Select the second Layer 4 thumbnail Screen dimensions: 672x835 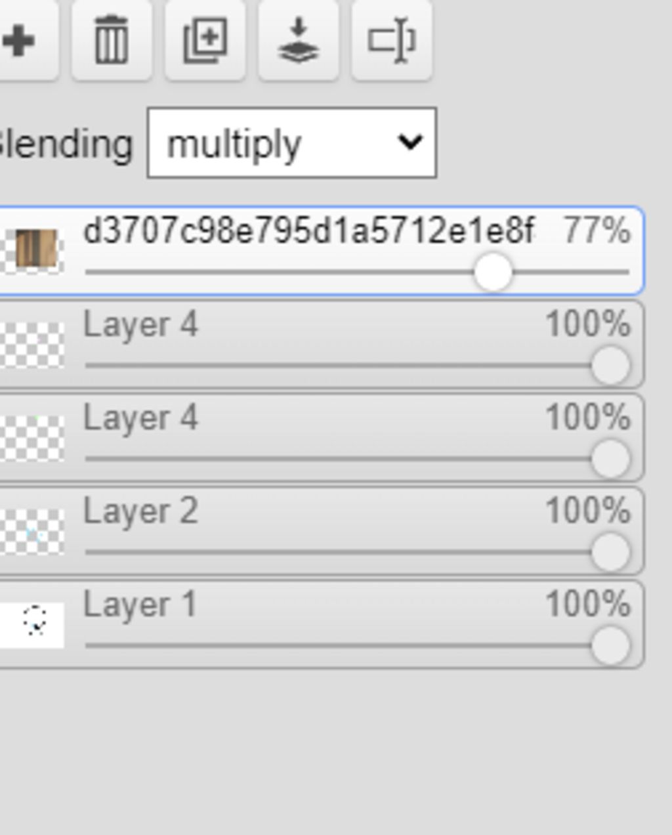33,437
